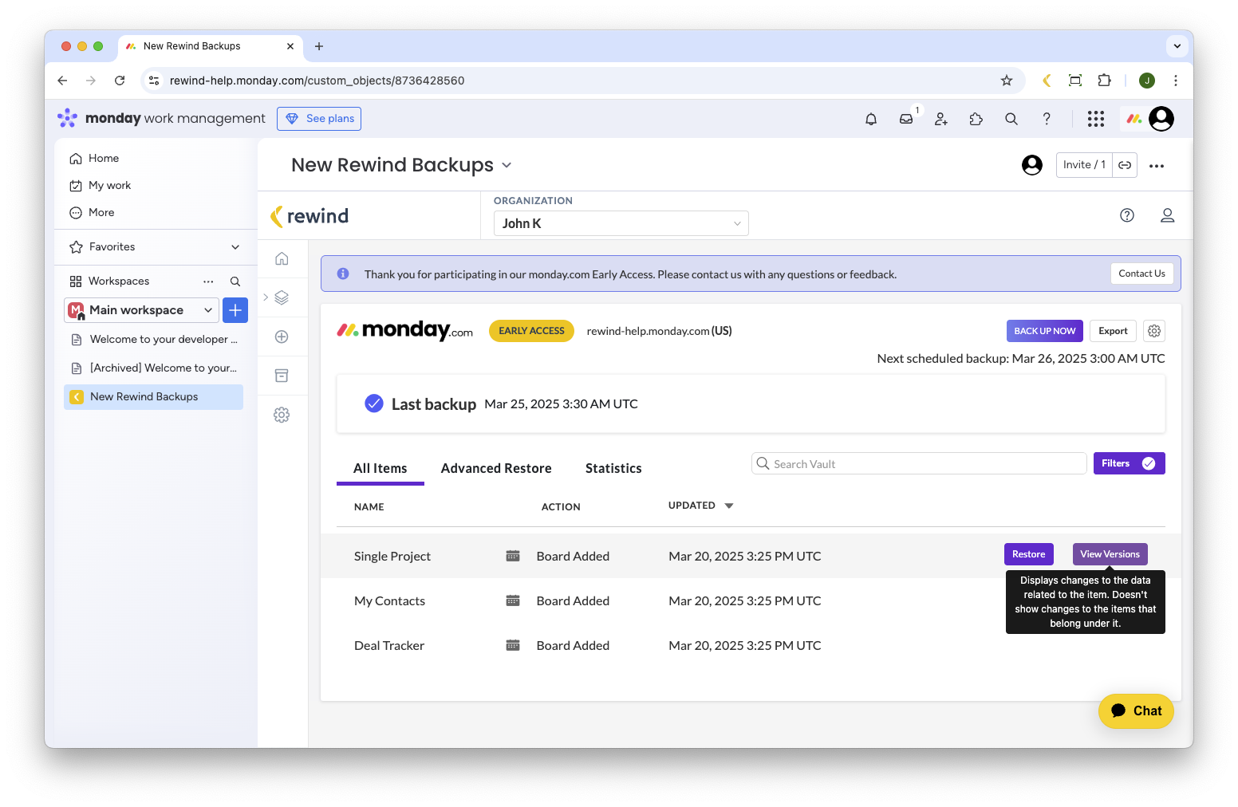Click the Rewind add plus-circle icon
Viewport: 1238px width, 807px height.
282,337
